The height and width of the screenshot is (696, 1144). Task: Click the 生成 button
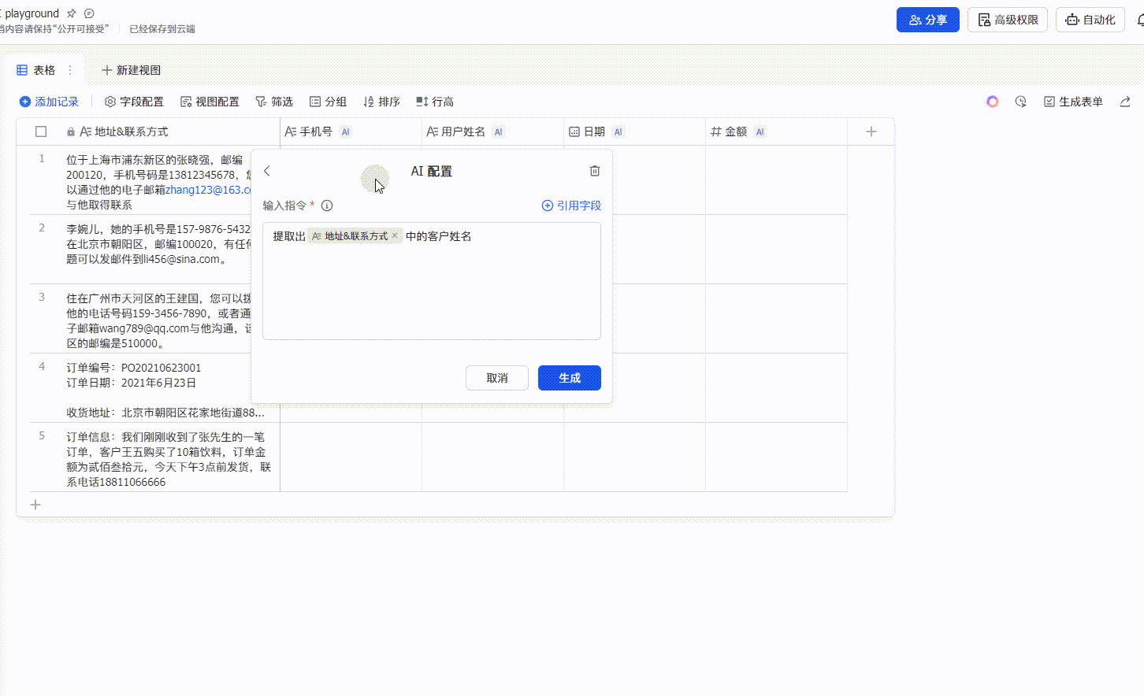pos(569,378)
